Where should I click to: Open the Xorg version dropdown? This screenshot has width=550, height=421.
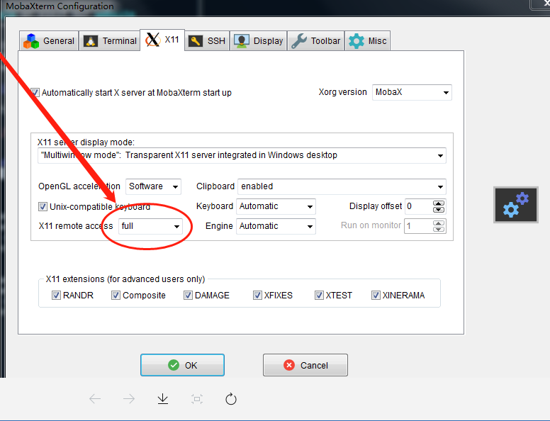[x=412, y=93]
